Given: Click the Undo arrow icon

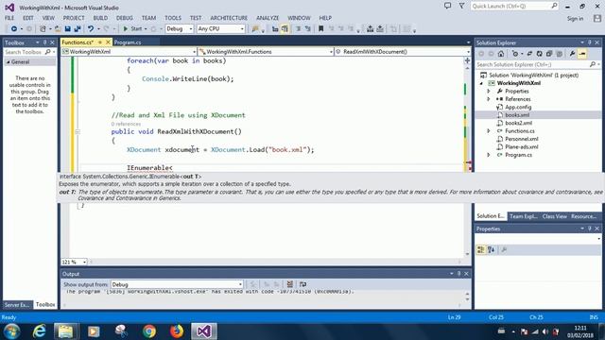Looking at the screenshot, I should pos(91,29).
